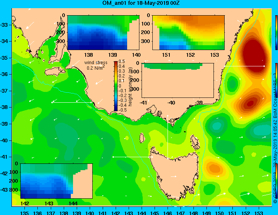The height and width of the screenshot is (215, 278).
Task: Click longitude label '135' on main bottom axis
Action: pos(24,213)
